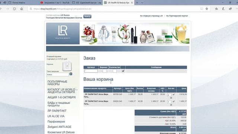Click the address bar URL
This screenshot has height=134, width=238.
62,9
